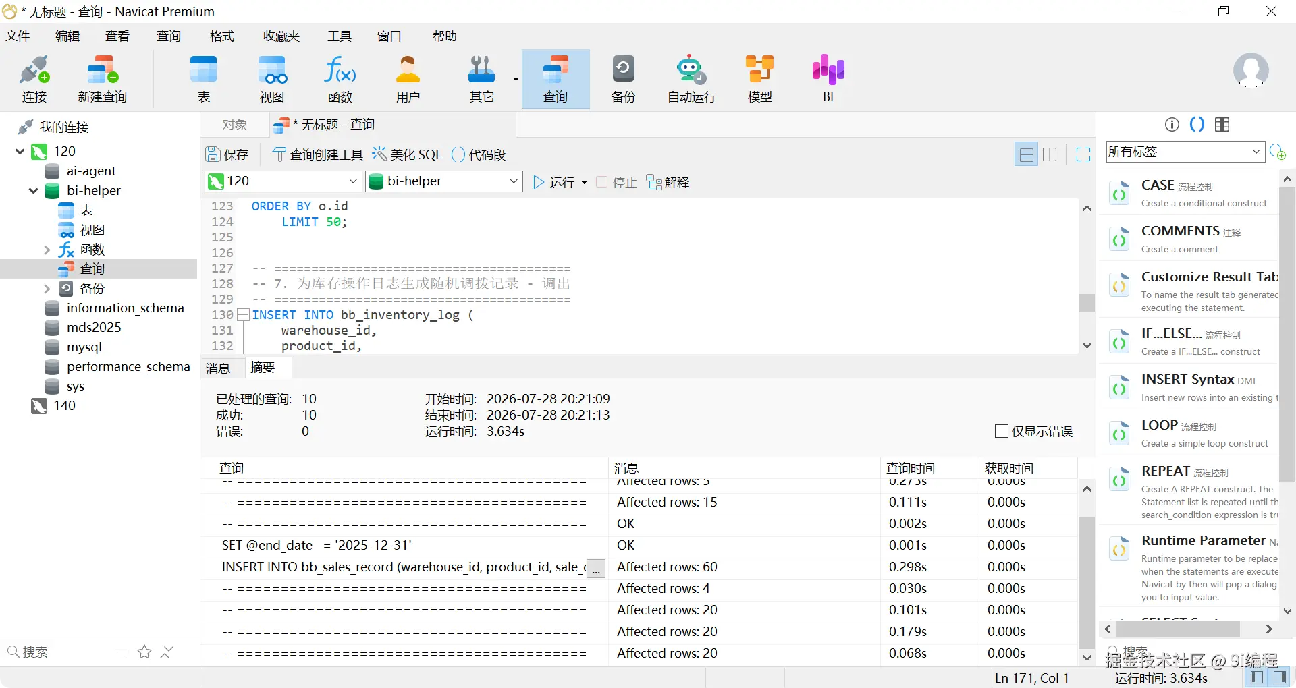Click favorites star icon at sidebar bottom
1296x688 pixels.
coord(144,652)
